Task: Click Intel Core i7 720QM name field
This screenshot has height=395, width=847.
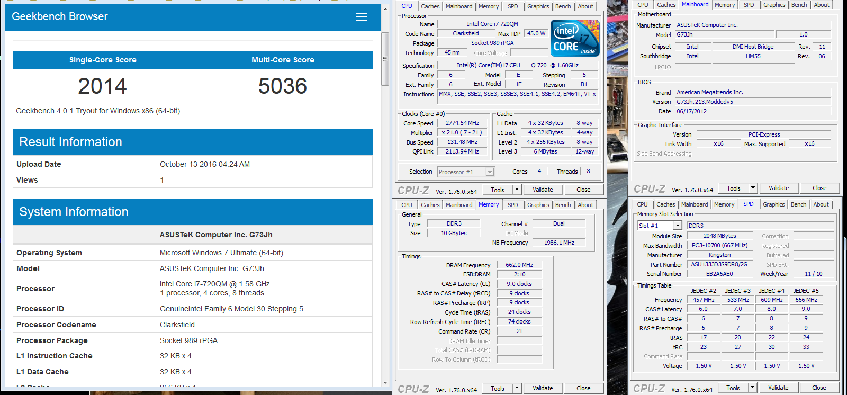Action: coord(492,24)
